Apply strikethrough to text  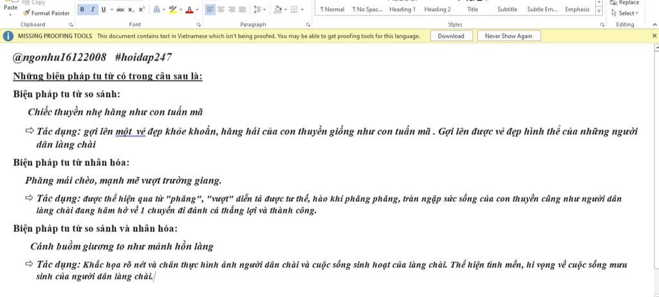[x=120, y=9]
